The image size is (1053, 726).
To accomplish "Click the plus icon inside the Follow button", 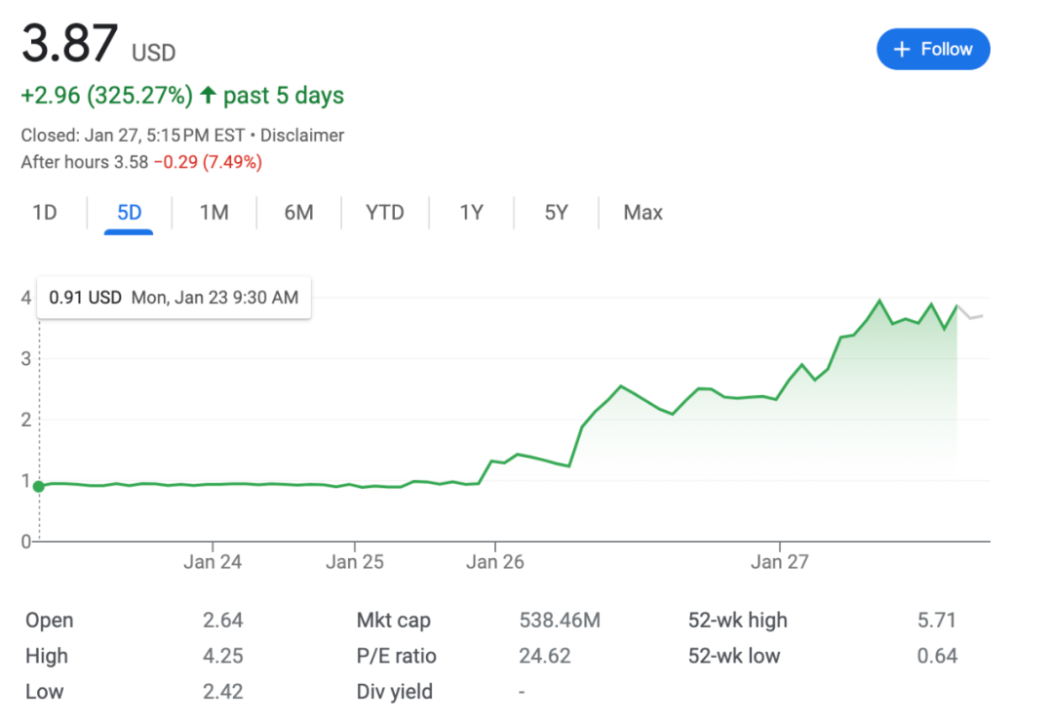I will [902, 50].
